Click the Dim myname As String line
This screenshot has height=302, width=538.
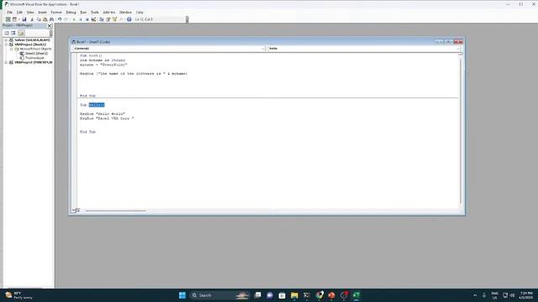[x=103, y=60]
